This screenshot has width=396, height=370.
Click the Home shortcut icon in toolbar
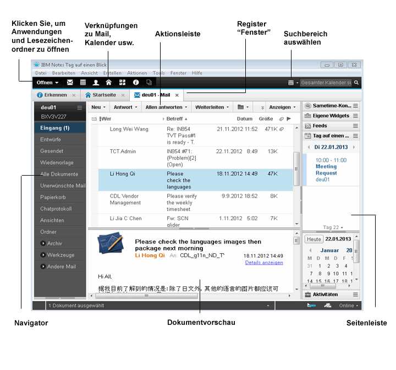(x=109, y=83)
